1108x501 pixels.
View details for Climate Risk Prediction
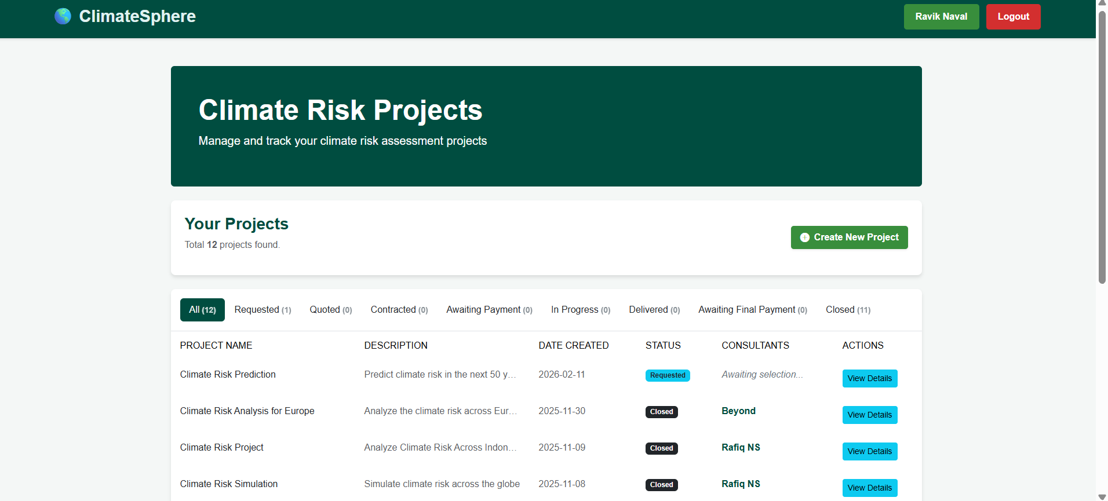click(x=869, y=379)
